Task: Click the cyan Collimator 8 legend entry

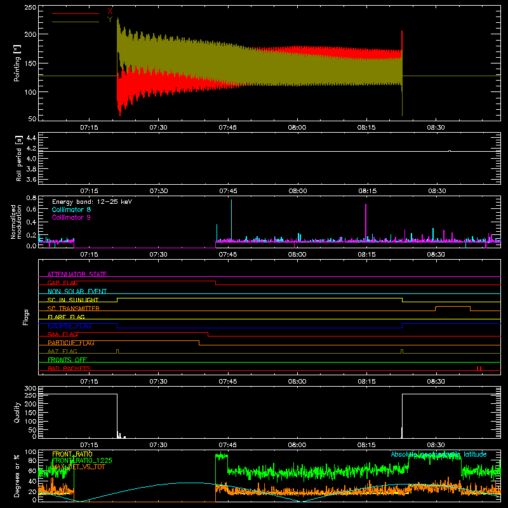Action: [71, 210]
